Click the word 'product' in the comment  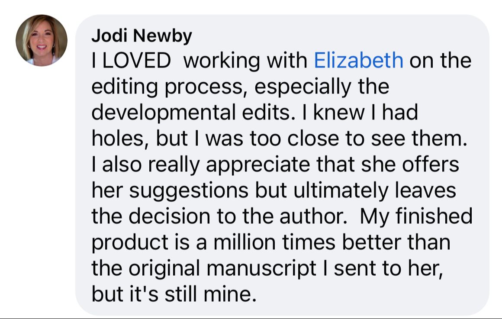[x=130, y=243]
